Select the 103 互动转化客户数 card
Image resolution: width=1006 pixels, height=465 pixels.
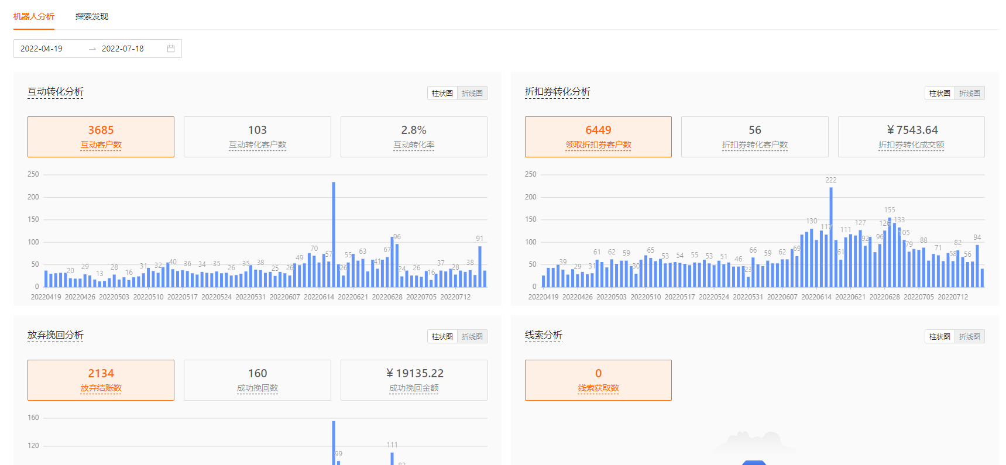pos(257,137)
